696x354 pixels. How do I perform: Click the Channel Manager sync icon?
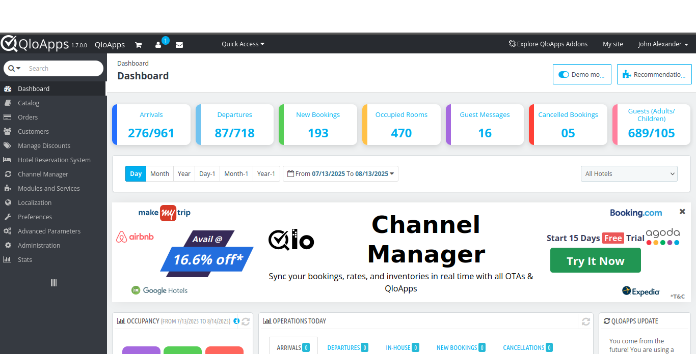point(7,174)
